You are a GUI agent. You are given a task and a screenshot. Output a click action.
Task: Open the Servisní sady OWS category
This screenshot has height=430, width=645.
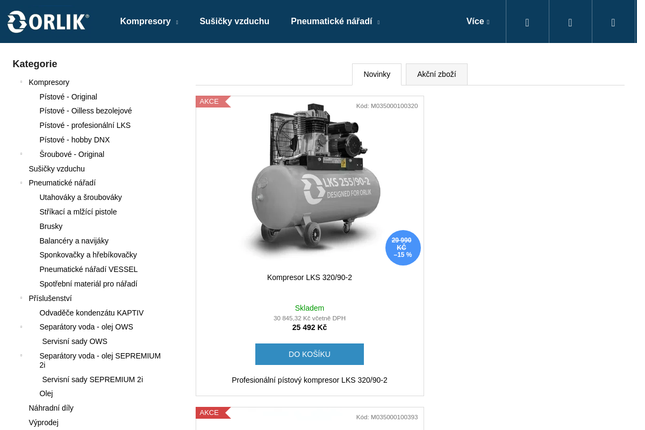click(x=75, y=341)
